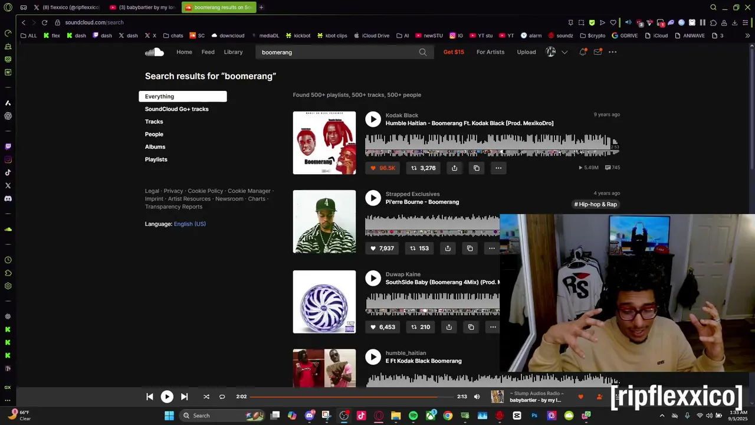Open Kodak Black artist link
The image size is (755, 425).
(x=402, y=116)
